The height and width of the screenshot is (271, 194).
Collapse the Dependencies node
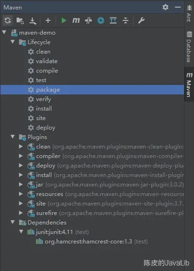(x=13, y=222)
